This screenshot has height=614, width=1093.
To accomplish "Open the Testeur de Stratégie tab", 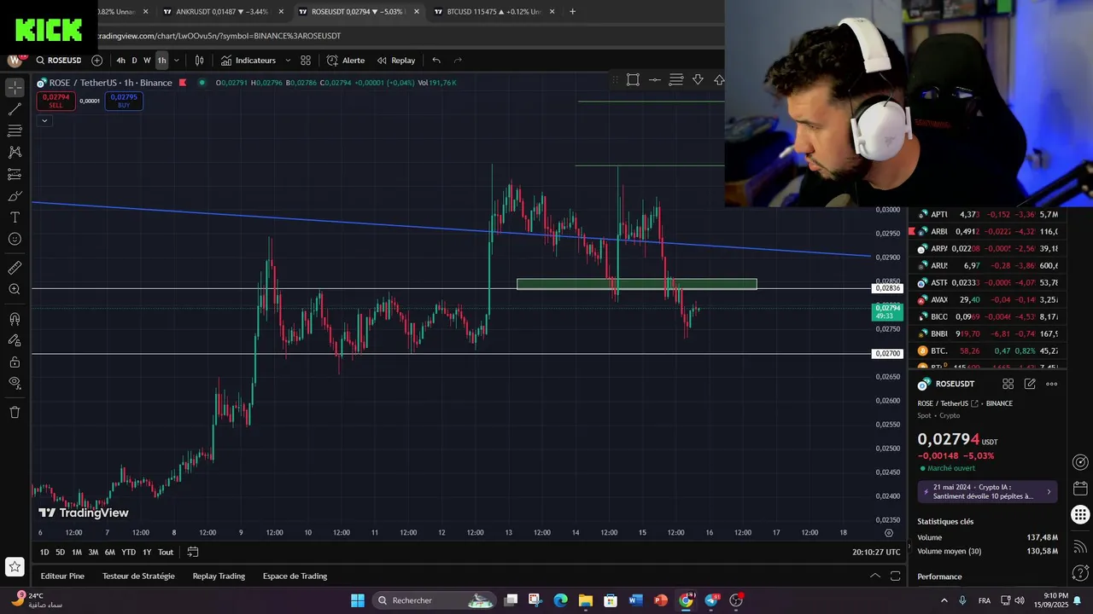I will click(x=138, y=576).
